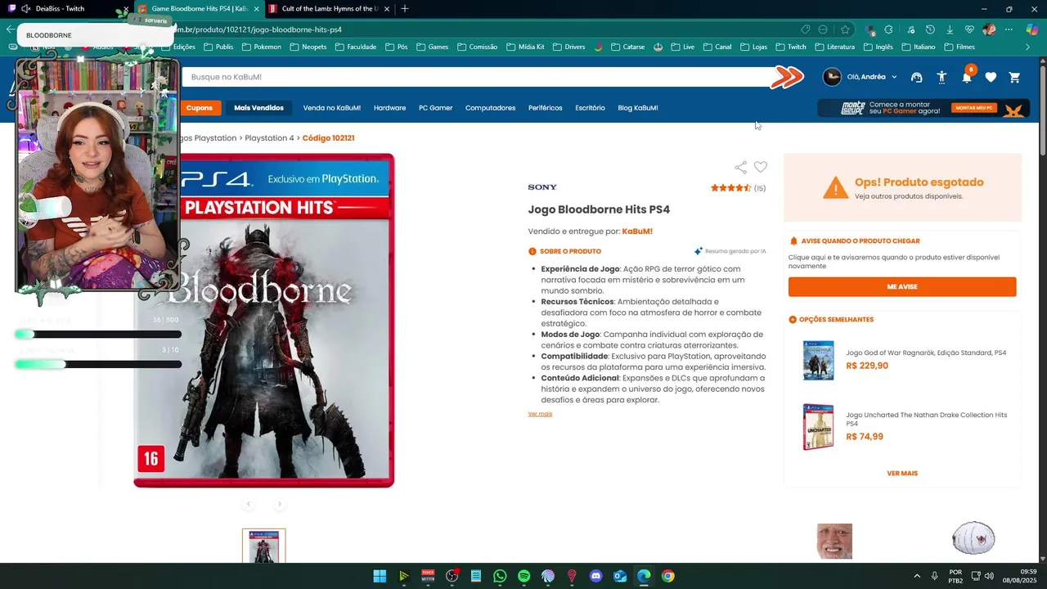Click the product rating stars
Viewport: 1047px width, 589px height.
(x=730, y=188)
